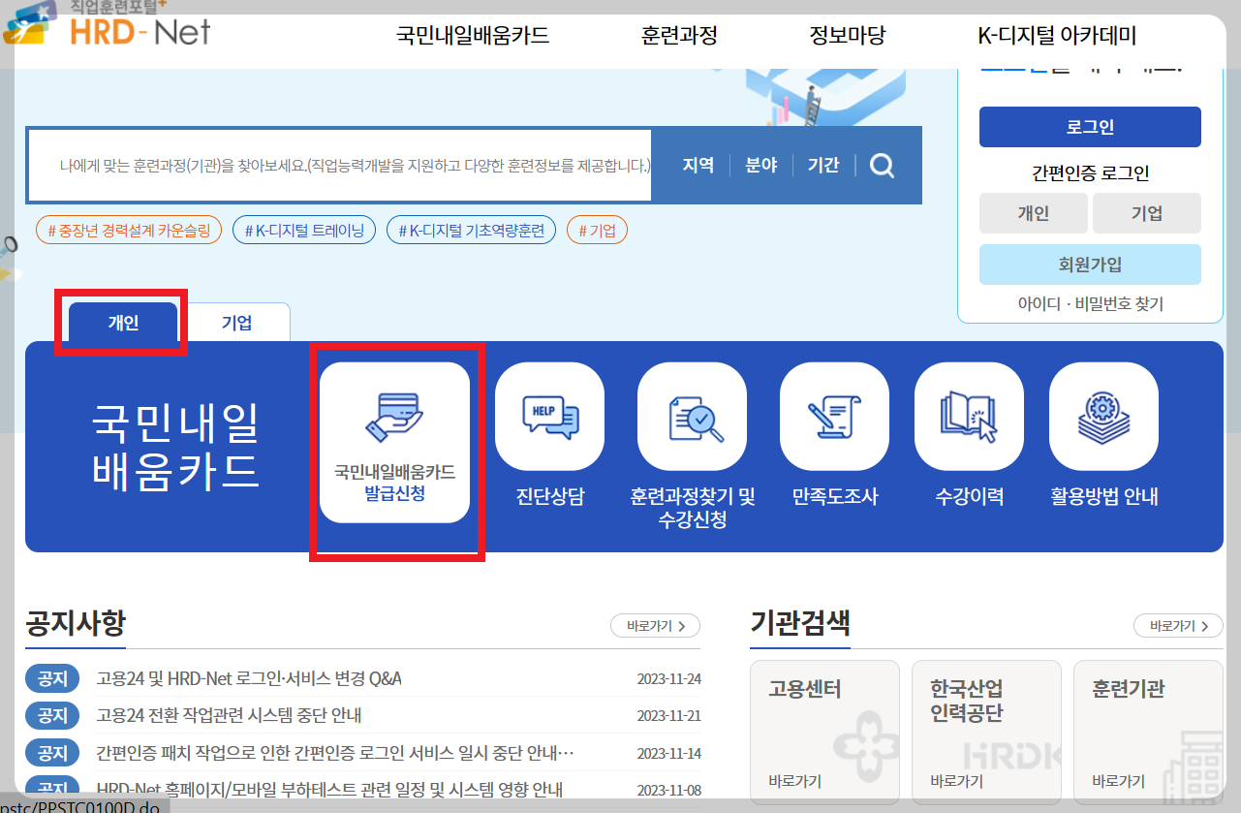
Task: Click the magnifier search icon
Action: pyautogui.click(x=882, y=166)
